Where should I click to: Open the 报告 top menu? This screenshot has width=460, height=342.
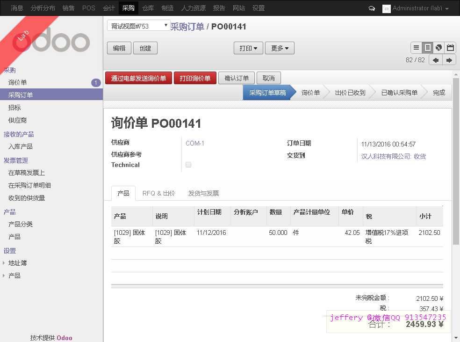219,8
